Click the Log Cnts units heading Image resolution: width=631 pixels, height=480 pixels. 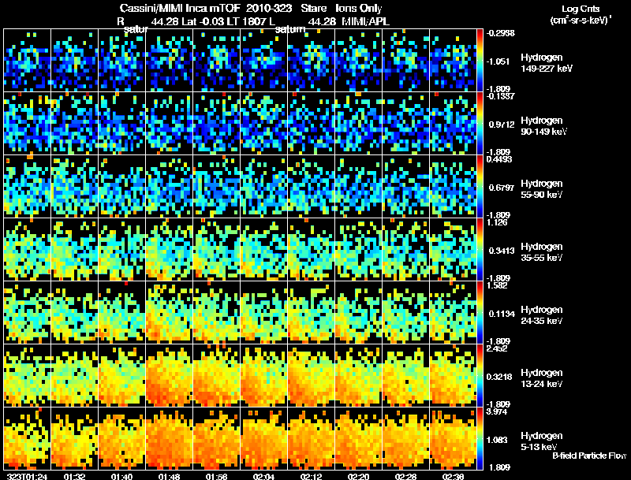581,9
